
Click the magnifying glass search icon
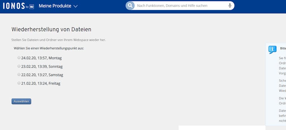[130, 6]
